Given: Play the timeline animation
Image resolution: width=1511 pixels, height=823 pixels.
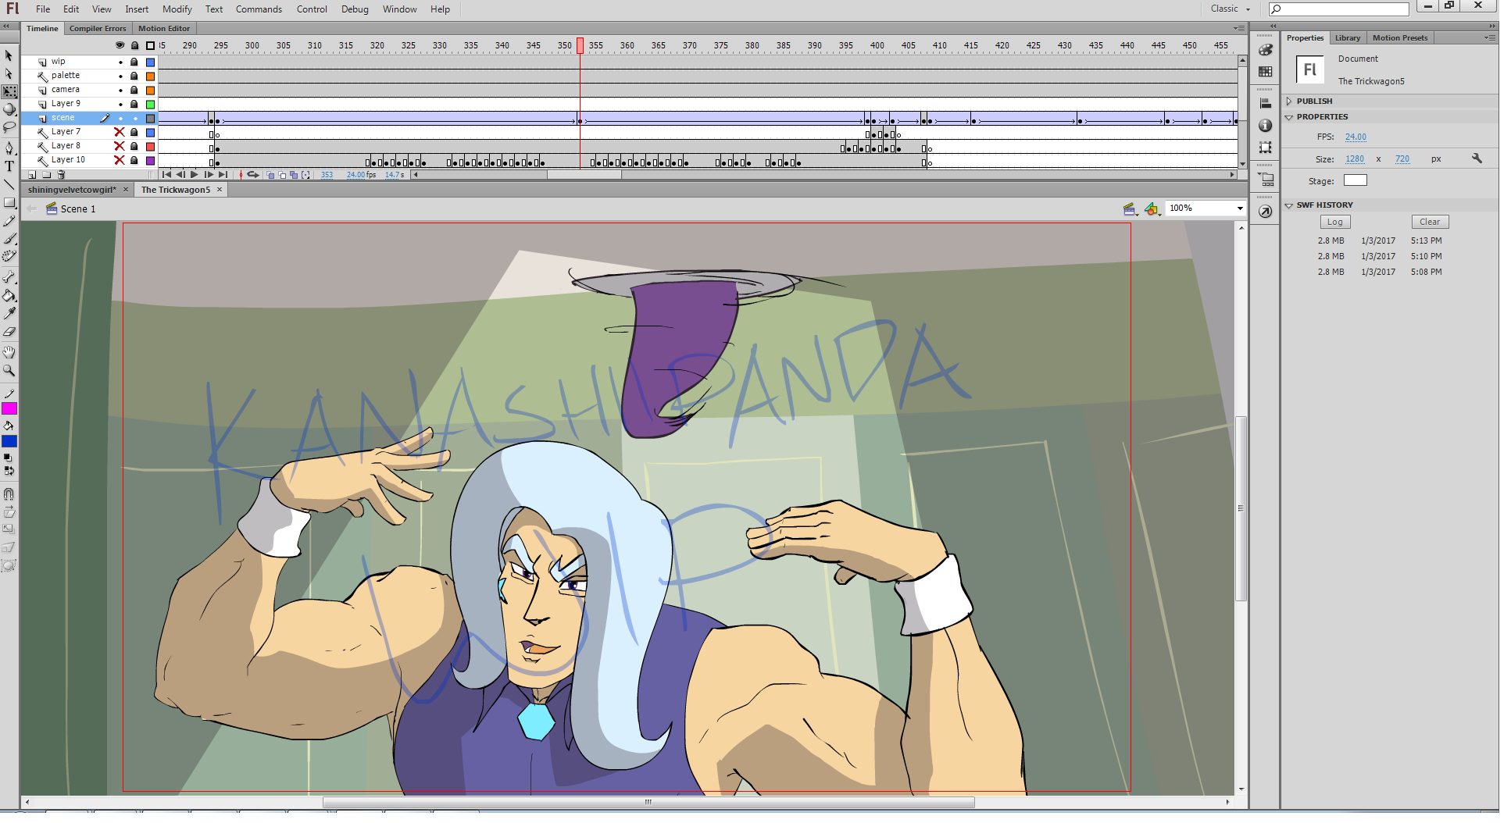Looking at the screenshot, I should [195, 175].
